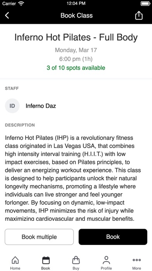
Task: Tap the Profile tab label
Action: point(106,268)
